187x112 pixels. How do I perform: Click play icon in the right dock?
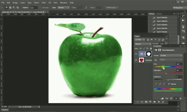pyautogui.click(x=183, y=20)
